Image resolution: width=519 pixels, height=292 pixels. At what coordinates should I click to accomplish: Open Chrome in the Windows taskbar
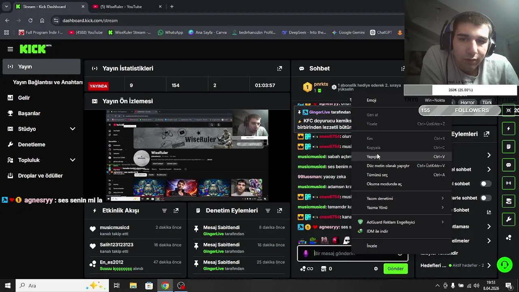(165, 286)
